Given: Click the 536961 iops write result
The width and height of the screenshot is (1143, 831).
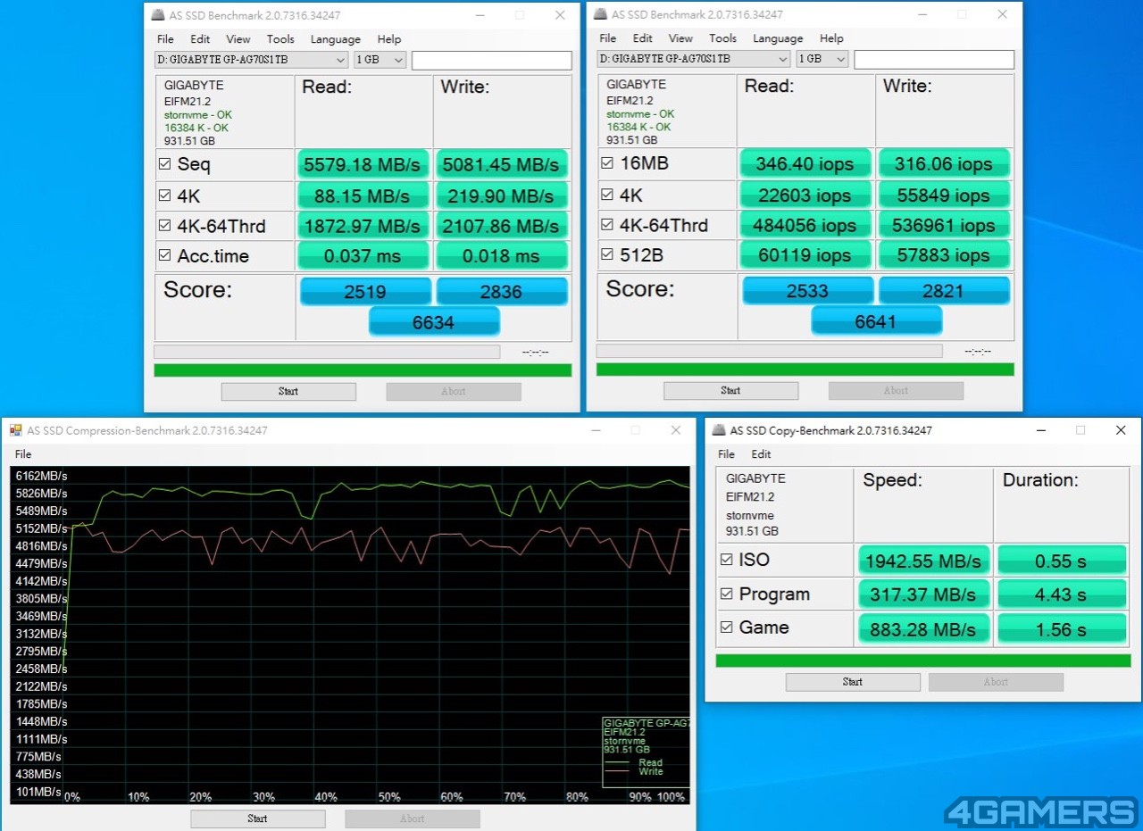Looking at the screenshot, I should 944,225.
